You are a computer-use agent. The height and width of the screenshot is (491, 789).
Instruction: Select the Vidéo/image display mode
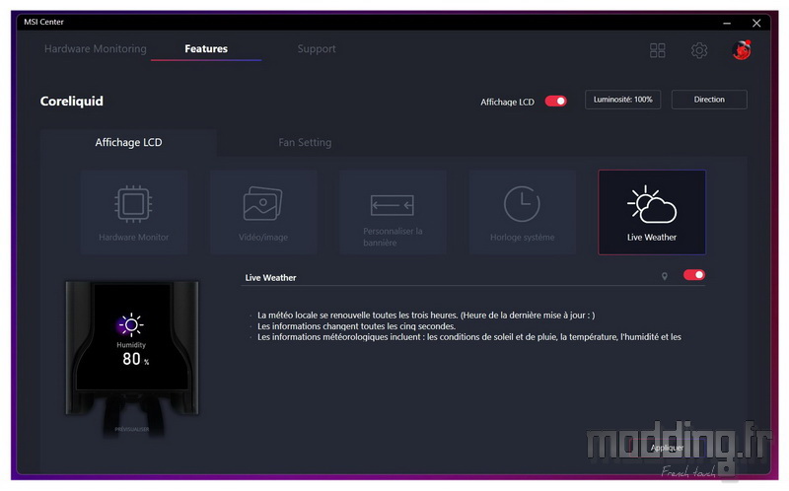(263, 212)
